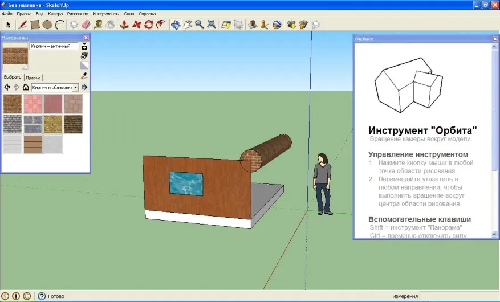Select the Rectangle drawing tool
The image size is (500, 302).
35,25
